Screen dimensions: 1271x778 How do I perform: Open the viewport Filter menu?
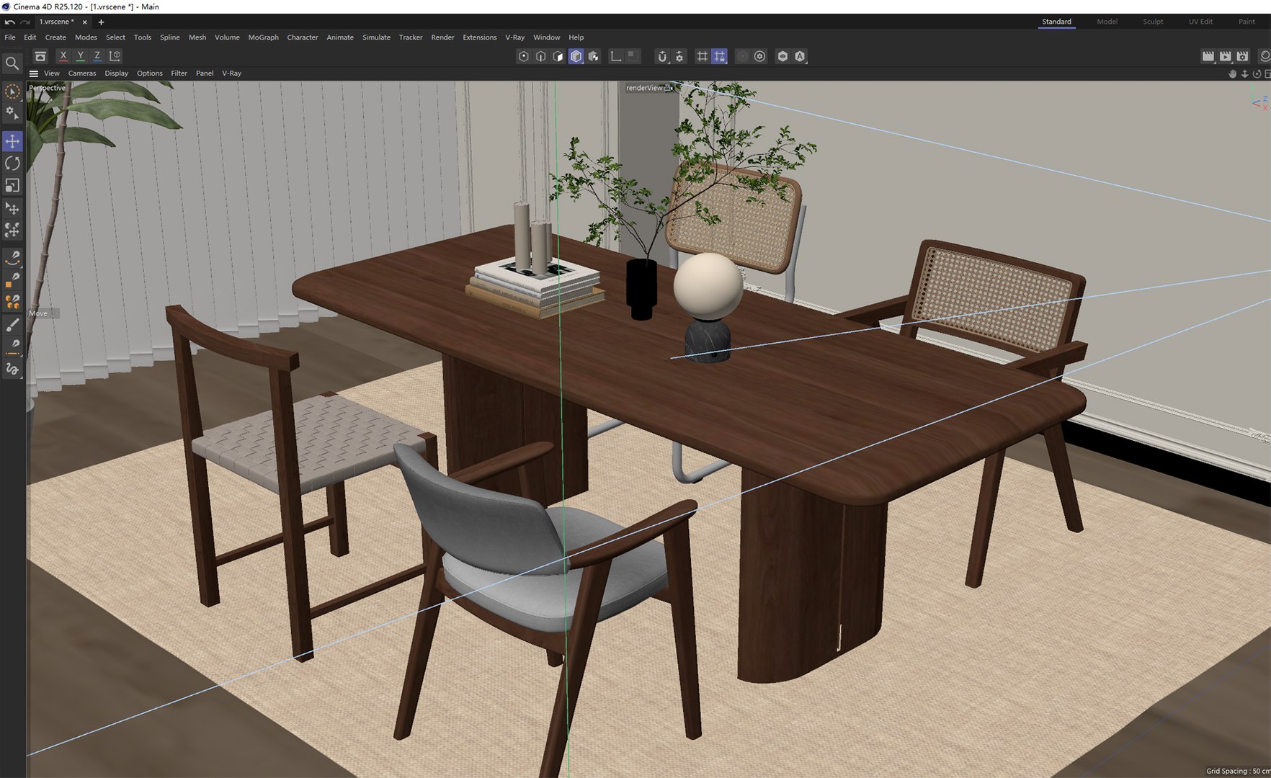pyautogui.click(x=179, y=73)
